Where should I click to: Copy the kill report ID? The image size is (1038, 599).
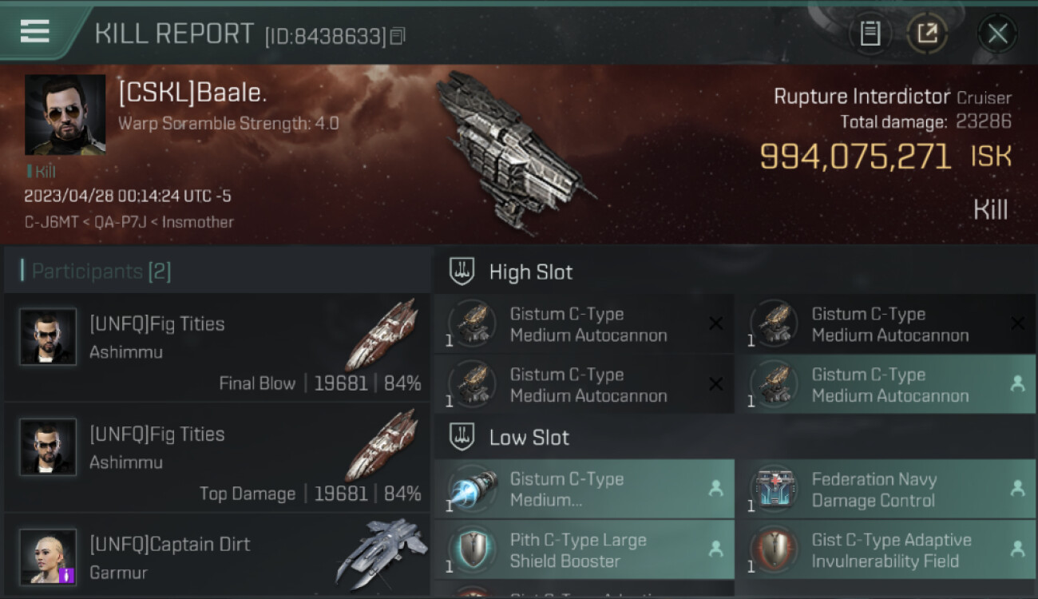(398, 35)
